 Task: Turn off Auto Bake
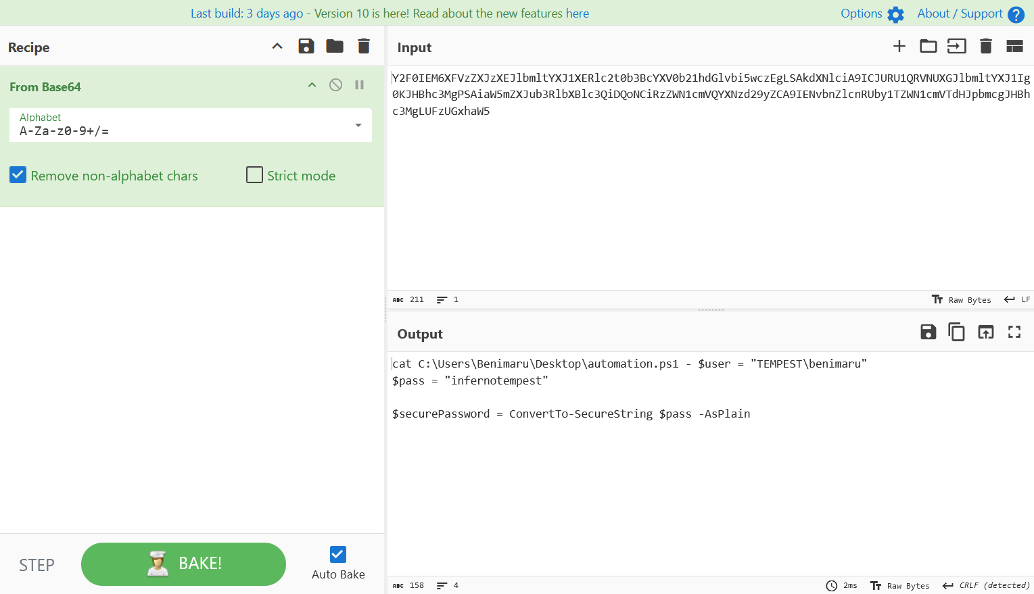337,555
